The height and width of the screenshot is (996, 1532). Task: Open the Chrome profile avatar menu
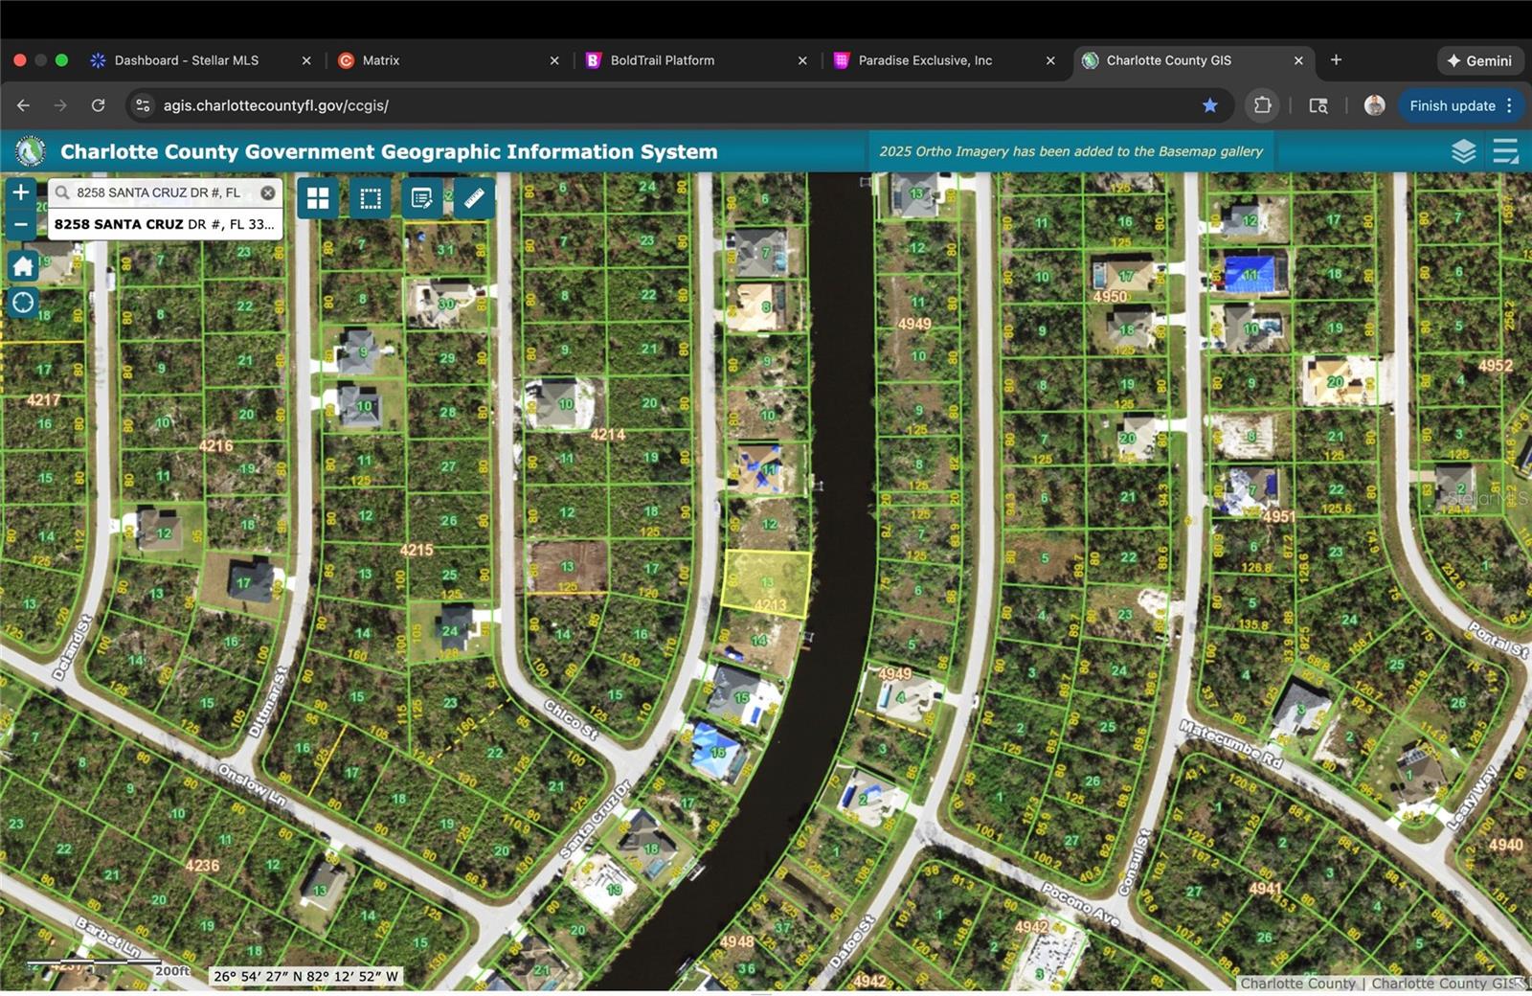click(1374, 105)
